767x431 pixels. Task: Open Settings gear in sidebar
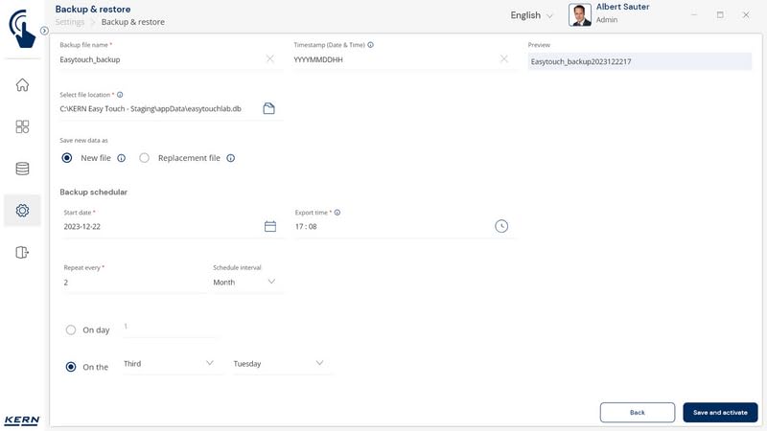[22, 211]
